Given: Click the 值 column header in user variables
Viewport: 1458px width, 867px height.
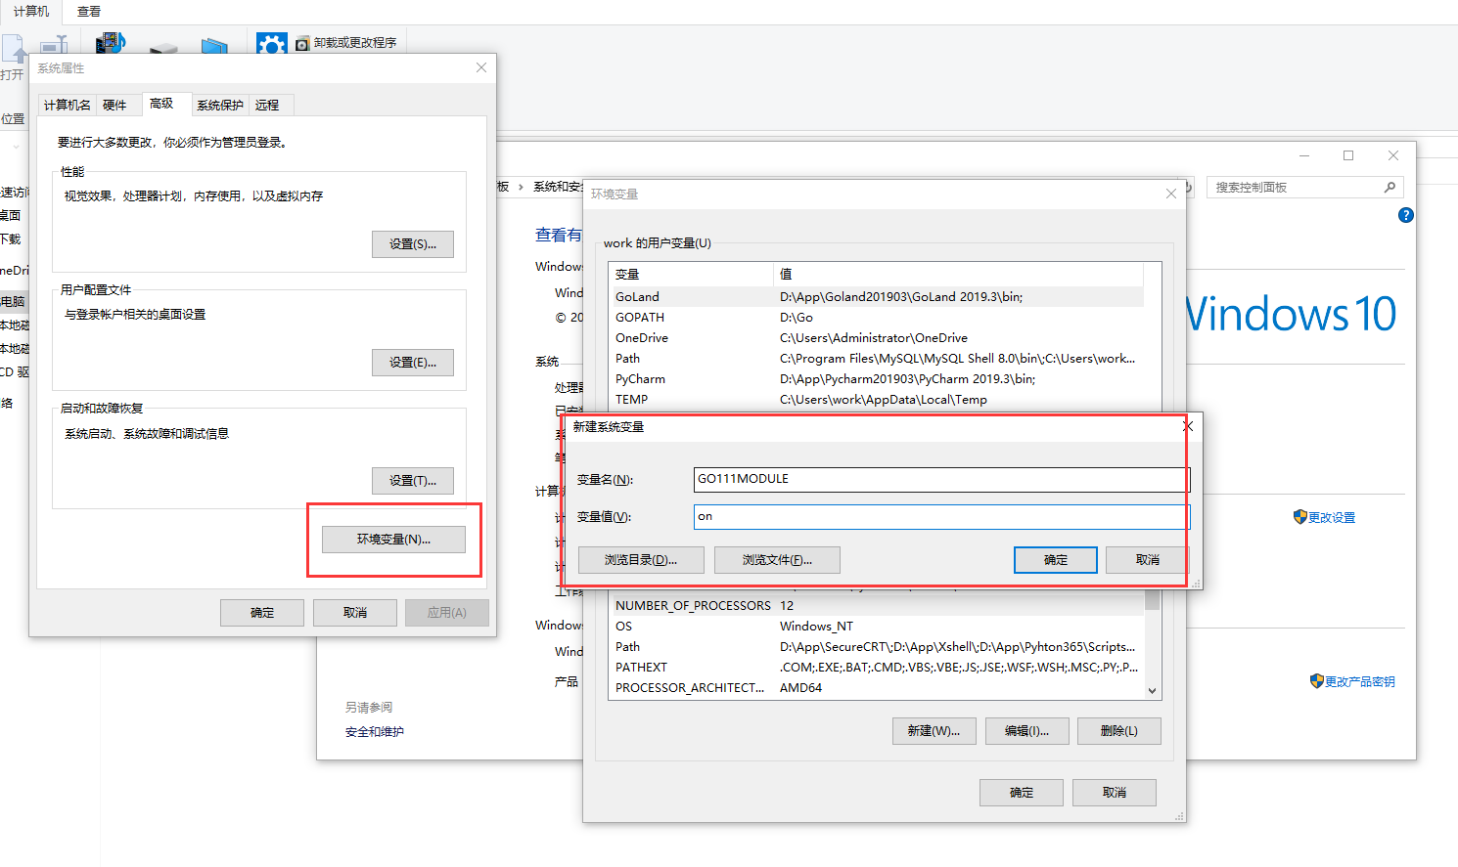Looking at the screenshot, I should (x=958, y=275).
